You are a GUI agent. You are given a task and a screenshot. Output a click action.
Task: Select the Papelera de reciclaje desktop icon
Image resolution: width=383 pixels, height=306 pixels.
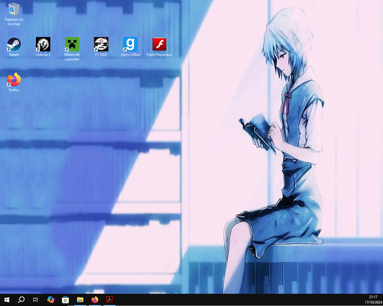tap(14, 14)
